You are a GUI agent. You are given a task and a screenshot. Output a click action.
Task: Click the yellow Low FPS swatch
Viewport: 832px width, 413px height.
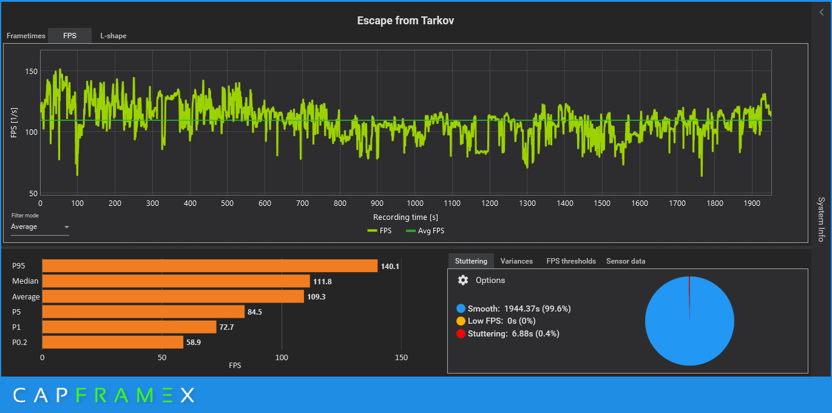point(461,321)
